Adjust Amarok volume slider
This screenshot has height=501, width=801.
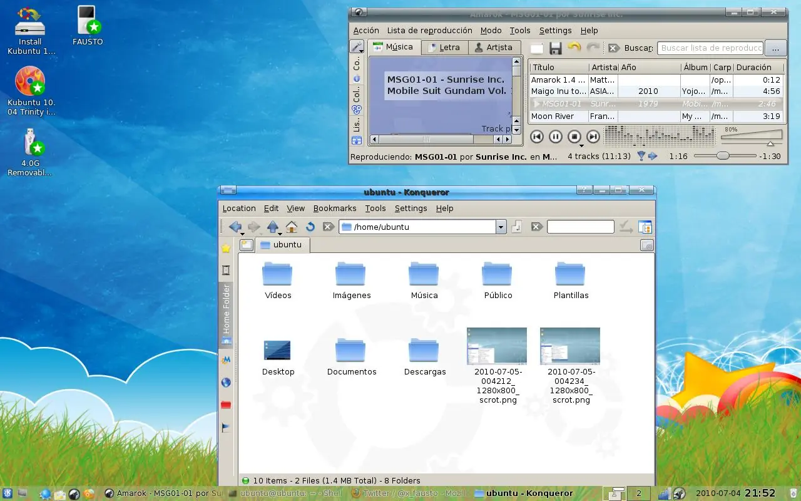click(751, 138)
